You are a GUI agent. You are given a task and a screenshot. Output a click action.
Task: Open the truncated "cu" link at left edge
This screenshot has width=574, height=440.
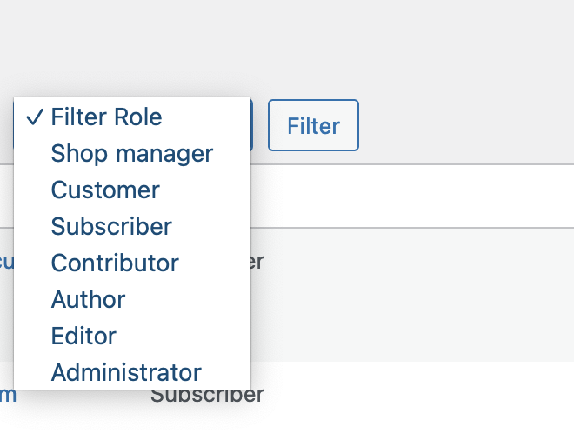(7, 262)
